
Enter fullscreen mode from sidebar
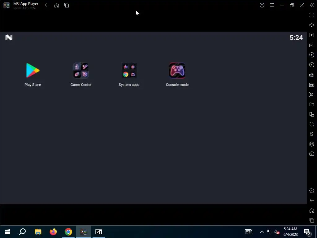click(312, 15)
